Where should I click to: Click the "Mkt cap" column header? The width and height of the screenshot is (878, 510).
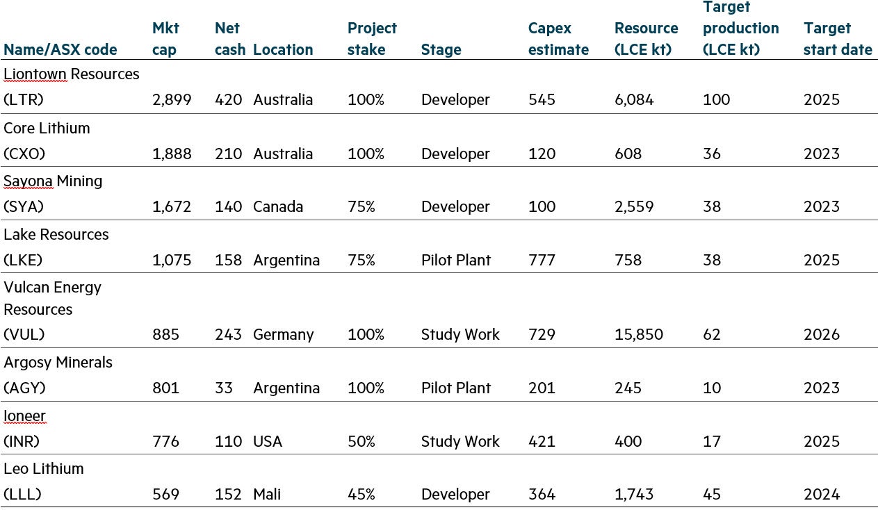(x=165, y=39)
